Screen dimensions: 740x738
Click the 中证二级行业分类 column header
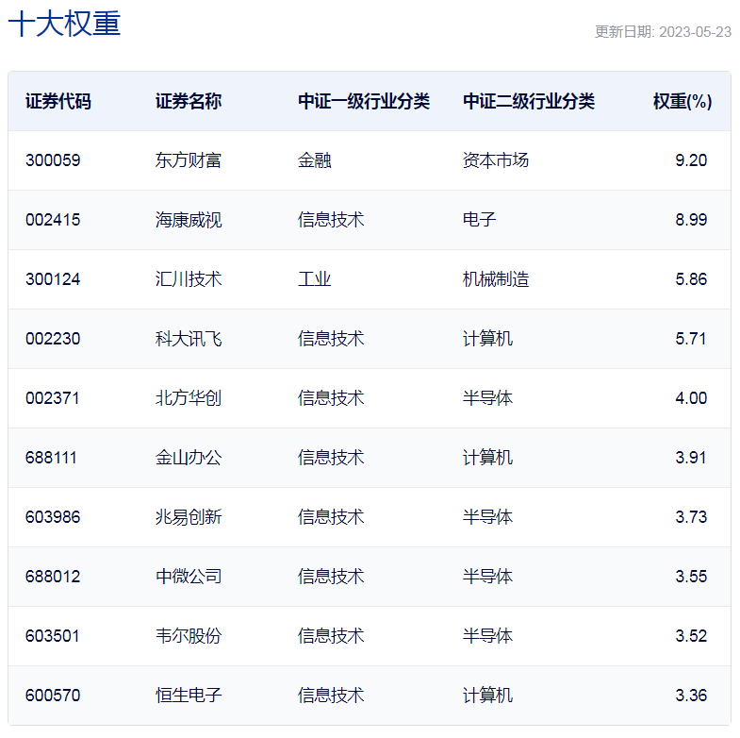pos(529,102)
